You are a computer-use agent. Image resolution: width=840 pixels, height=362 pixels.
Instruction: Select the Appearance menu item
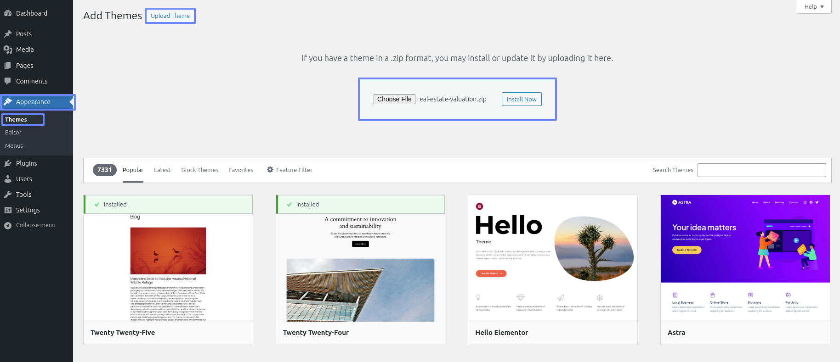click(x=36, y=102)
